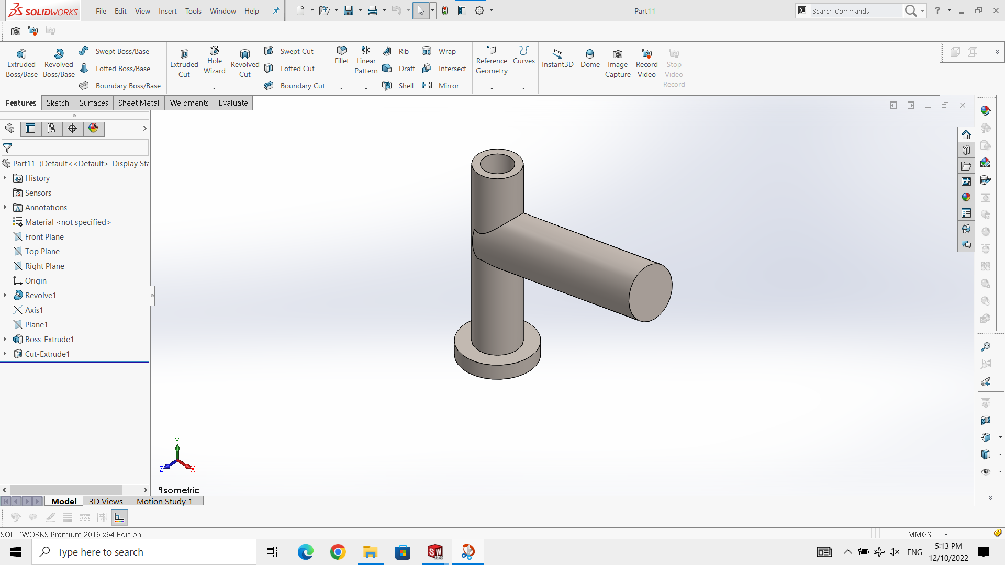
Task: Select the Linear Pattern tool
Action: tap(366, 60)
